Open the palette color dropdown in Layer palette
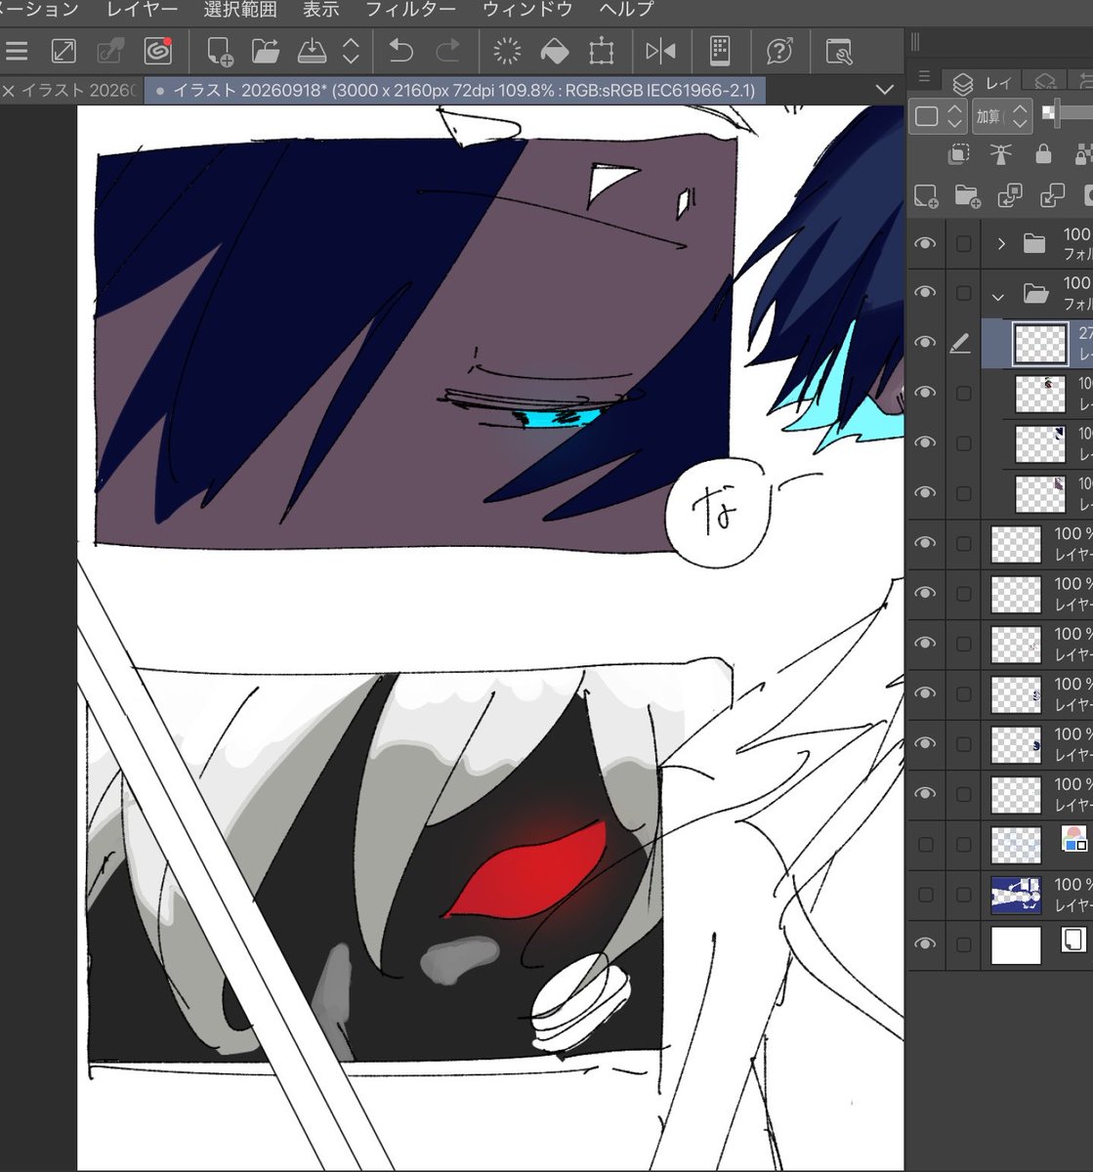 (x=940, y=116)
